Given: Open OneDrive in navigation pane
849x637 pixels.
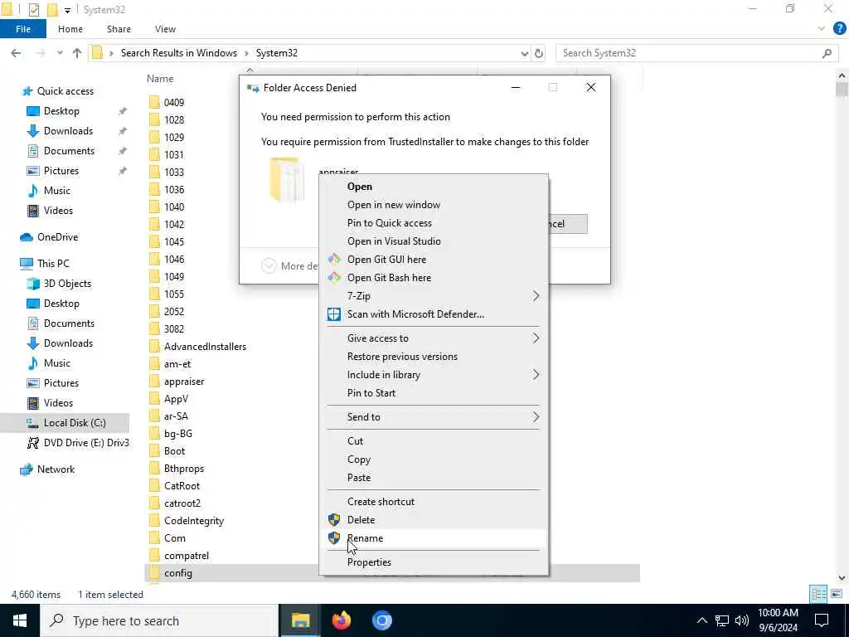Looking at the screenshot, I should click(57, 237).
